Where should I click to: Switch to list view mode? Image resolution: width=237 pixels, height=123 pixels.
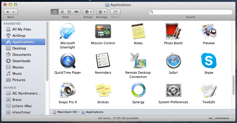62,12
